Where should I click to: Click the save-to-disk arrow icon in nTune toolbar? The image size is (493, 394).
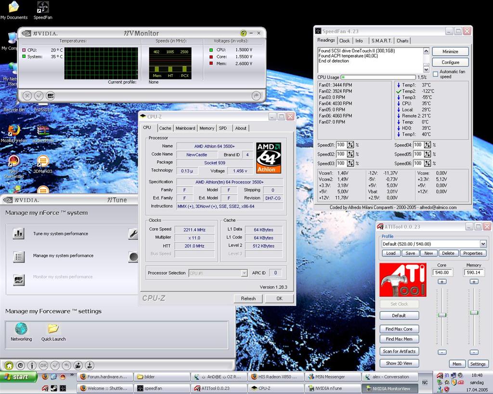point(90,366)
